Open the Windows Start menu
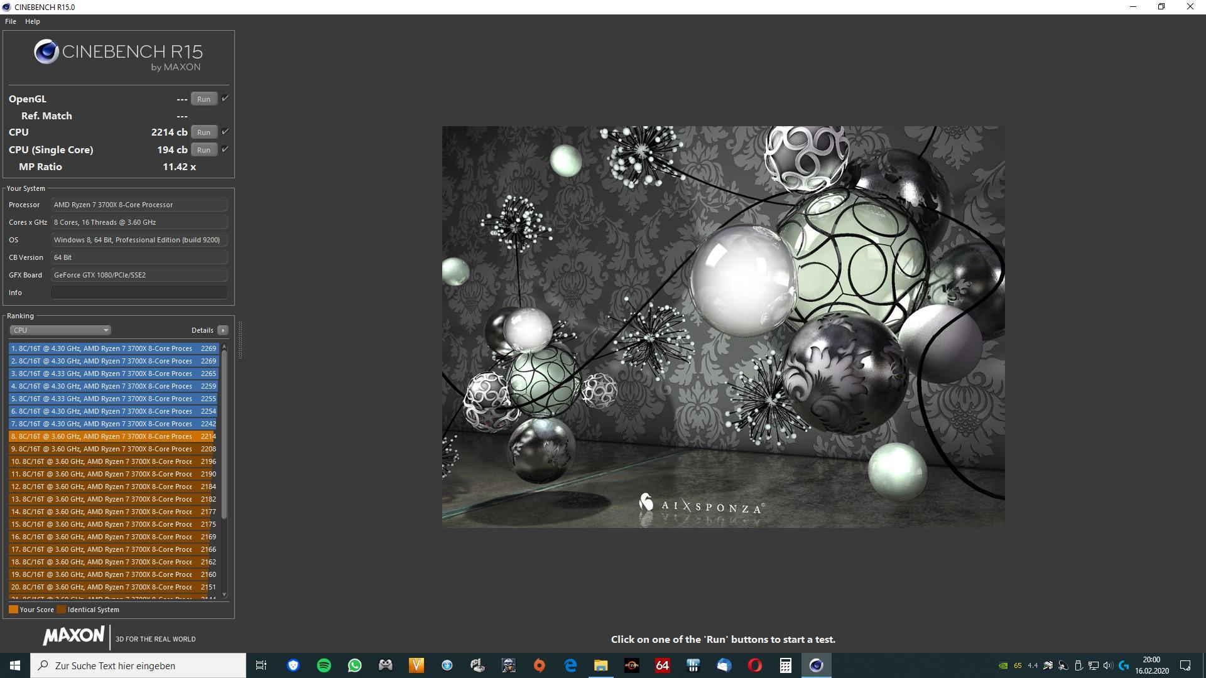Image resolution: width=1206 pixels, height=678 pixels. point(15,665)
